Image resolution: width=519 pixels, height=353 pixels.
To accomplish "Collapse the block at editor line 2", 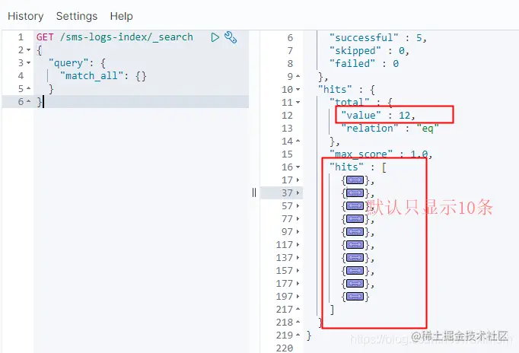I will click(28, 50).
